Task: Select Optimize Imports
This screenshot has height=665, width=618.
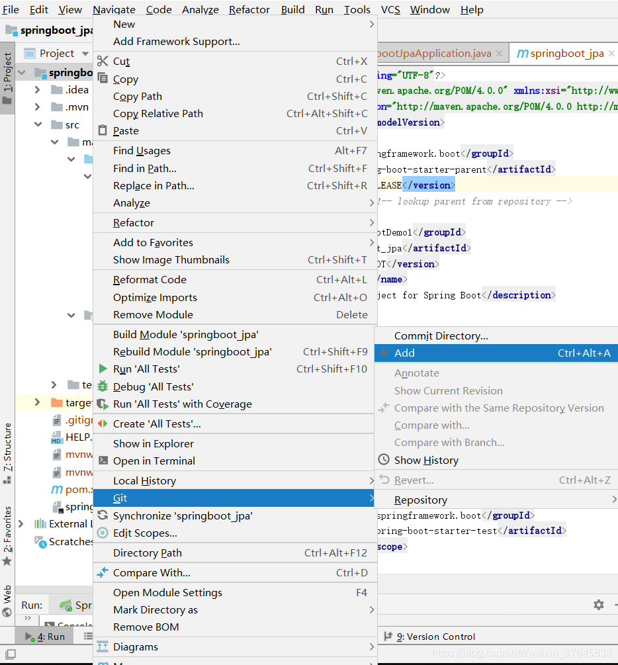Action: (x=235, y=297)
